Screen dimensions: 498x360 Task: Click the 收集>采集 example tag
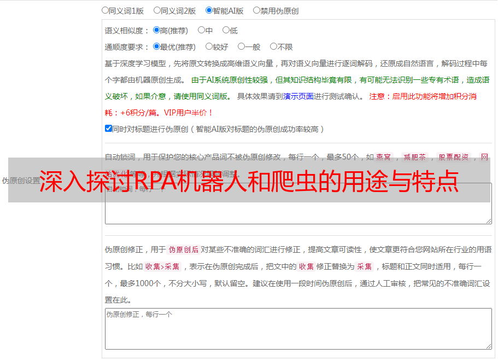tap(162, 267)
